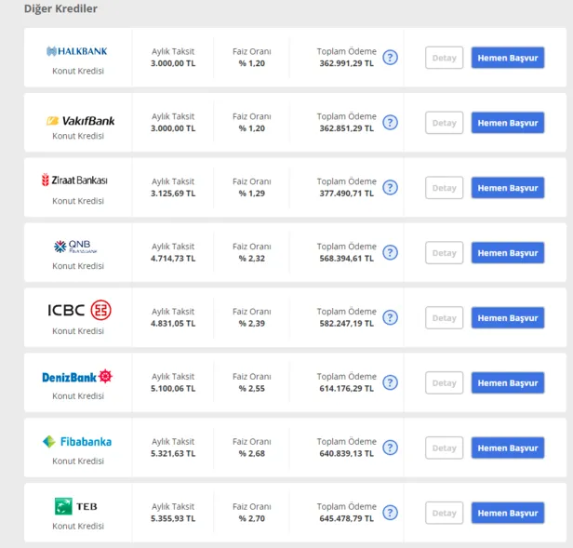Screen dimensions: 573x548
Task: Click Konut Kredisi under the Halkbank logo
Action: tap(78, 71)
